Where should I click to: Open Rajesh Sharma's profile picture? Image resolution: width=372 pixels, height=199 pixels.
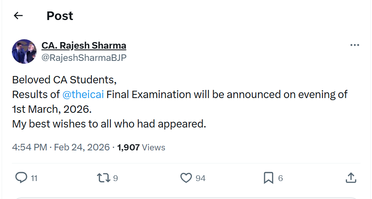point(25,51)
